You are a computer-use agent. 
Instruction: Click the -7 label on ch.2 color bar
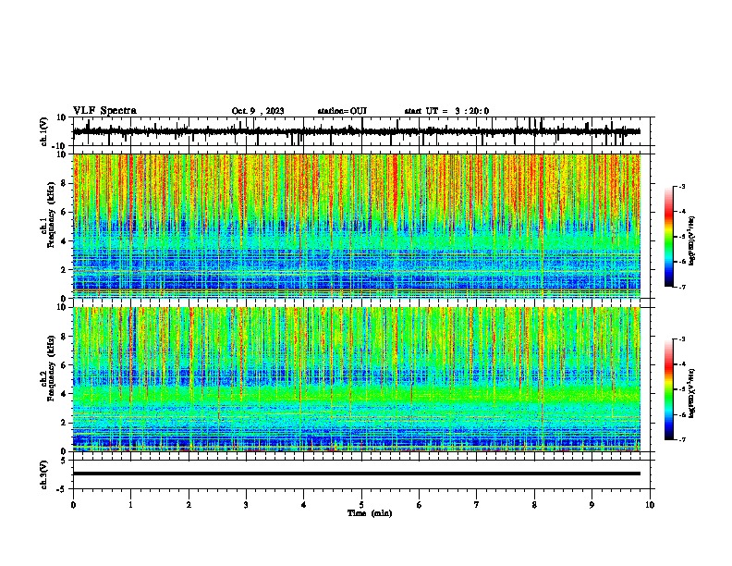(681, 439)
